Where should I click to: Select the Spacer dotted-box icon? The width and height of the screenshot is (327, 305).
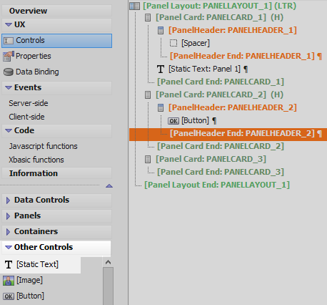173,43
